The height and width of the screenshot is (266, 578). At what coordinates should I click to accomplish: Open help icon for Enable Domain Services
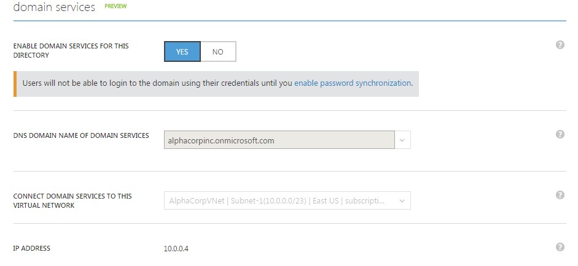point(560,45)
